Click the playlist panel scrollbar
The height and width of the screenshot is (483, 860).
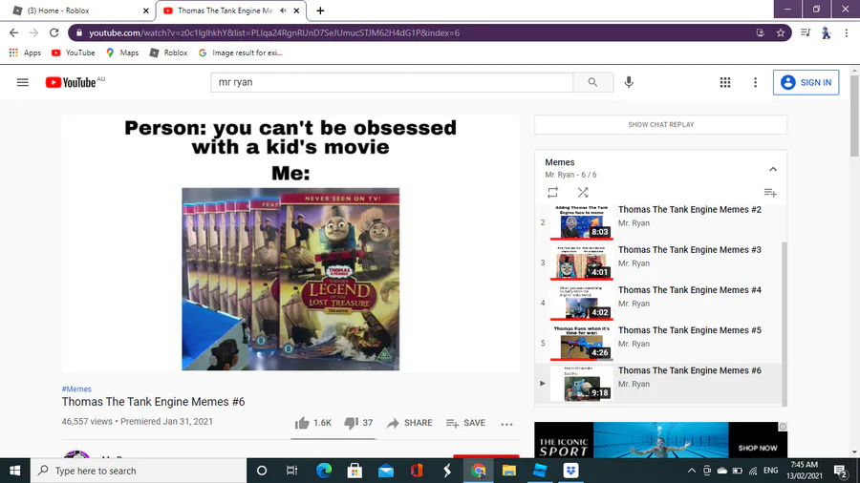click(784, 323)
